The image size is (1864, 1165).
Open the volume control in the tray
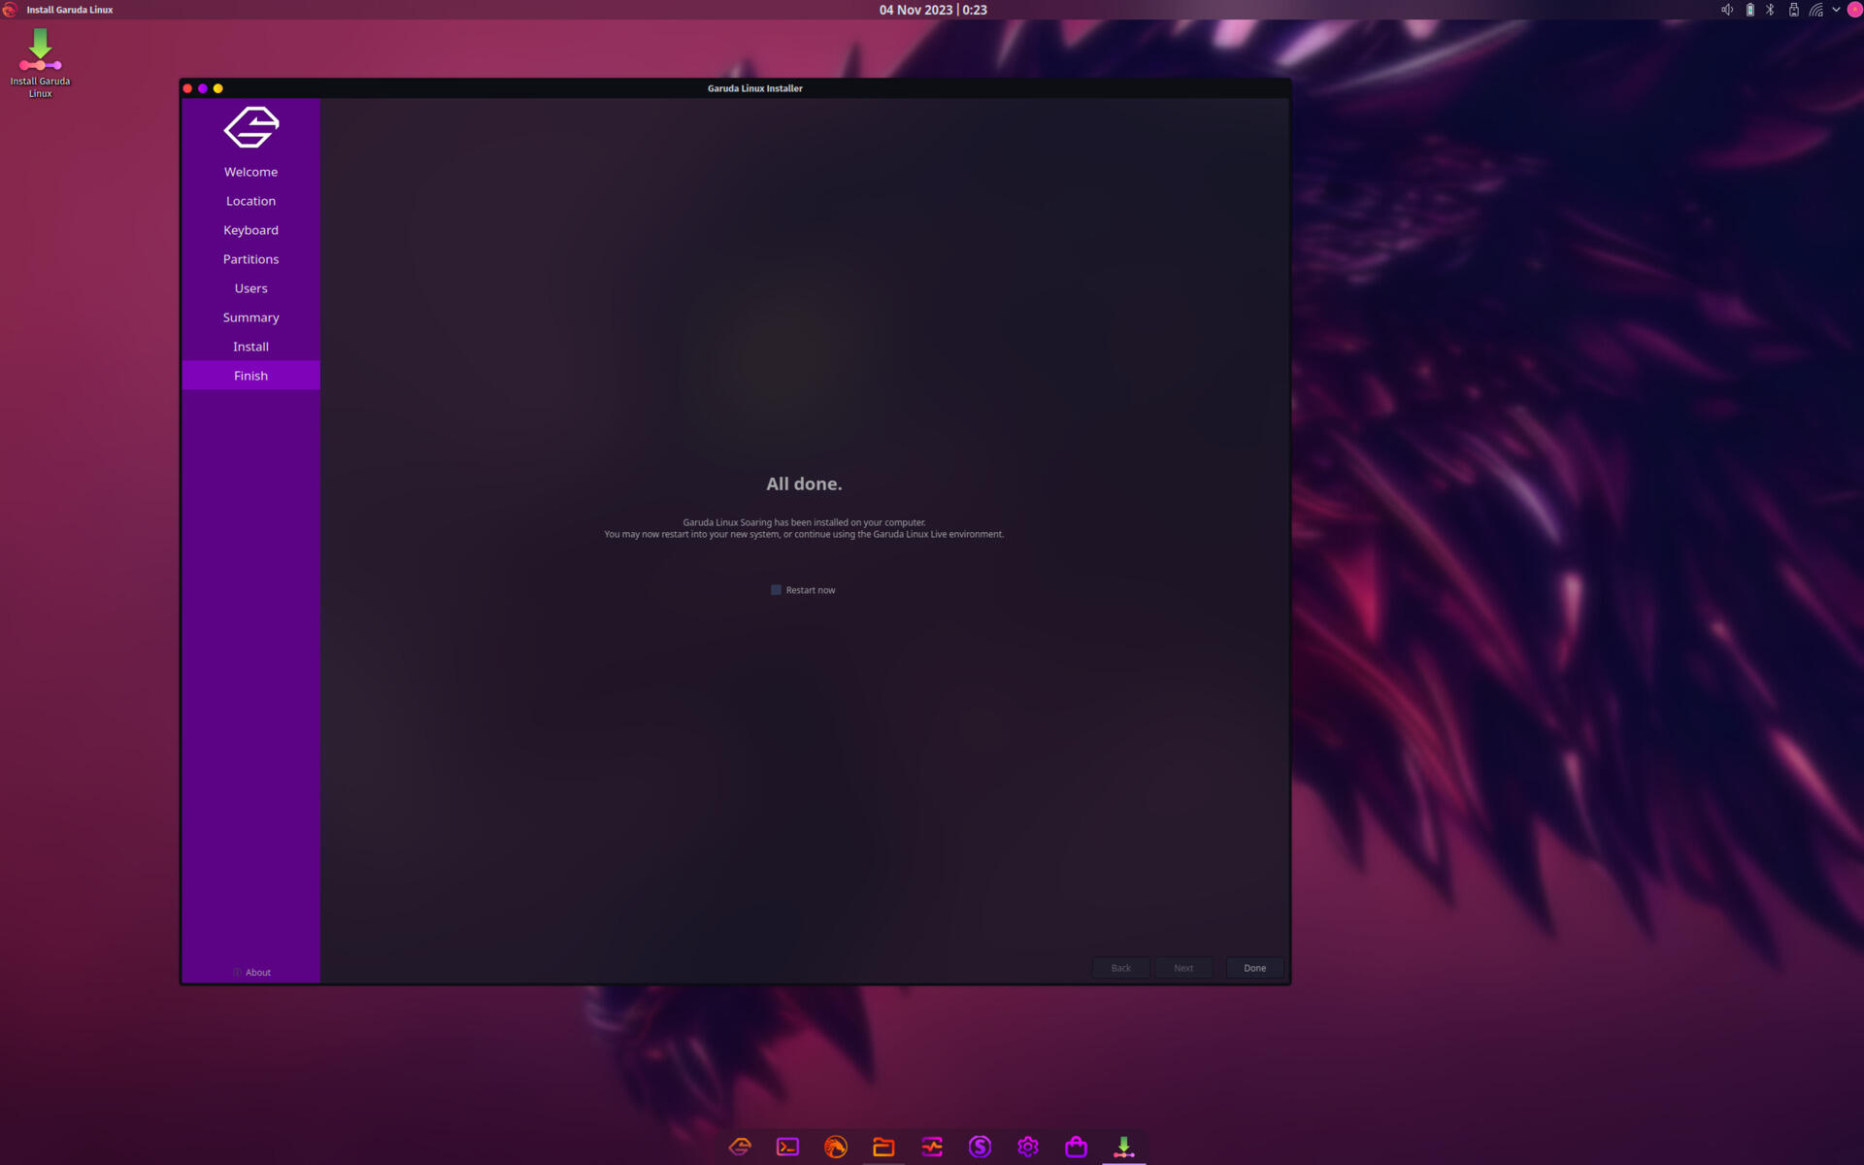[x=1727, y=10]
